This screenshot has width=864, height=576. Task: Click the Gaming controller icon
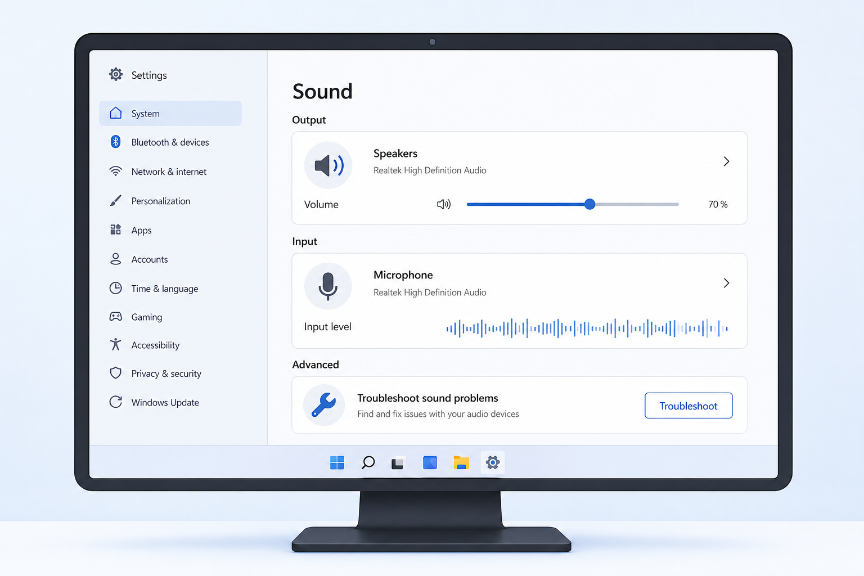[116, 317]
